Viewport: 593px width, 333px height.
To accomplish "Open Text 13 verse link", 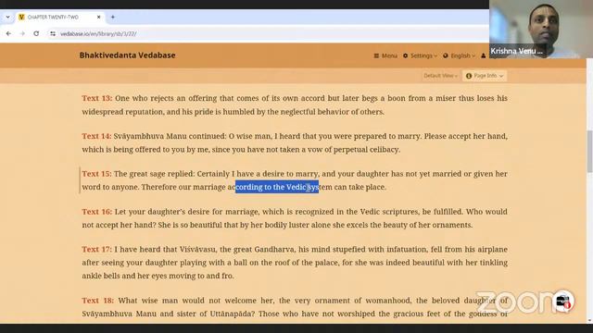I will 96,98.
